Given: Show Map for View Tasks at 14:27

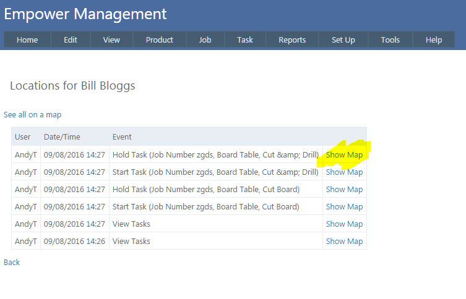Looking at the screenshot, I should 344,224.
